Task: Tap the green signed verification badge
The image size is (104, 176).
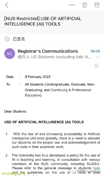Action: (x=7, y=39)
